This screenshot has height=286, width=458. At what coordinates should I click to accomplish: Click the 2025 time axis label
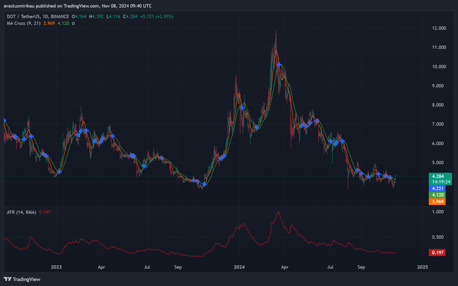(423, 267)
